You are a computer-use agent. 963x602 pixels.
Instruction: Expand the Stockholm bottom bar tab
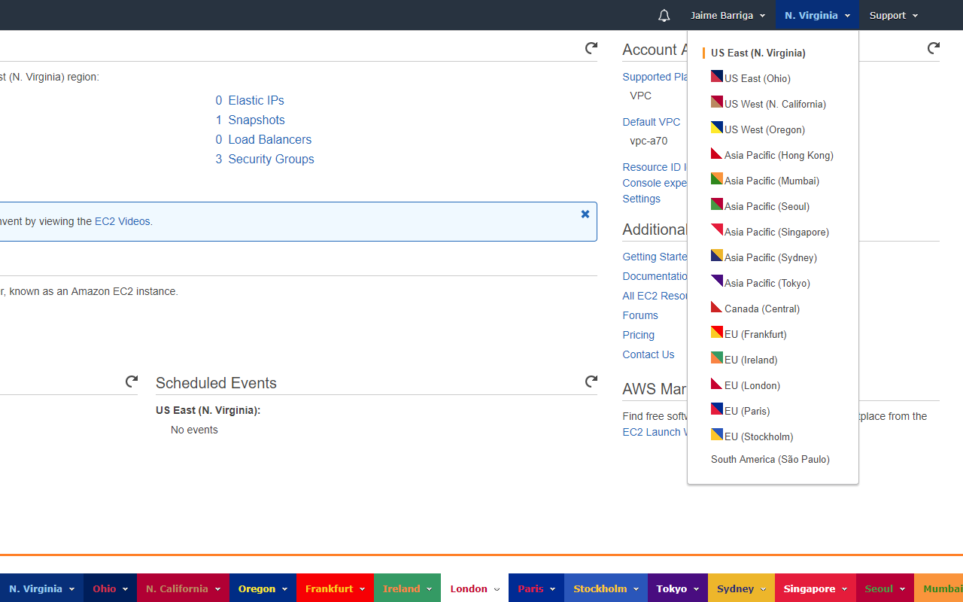pos(606,588)
